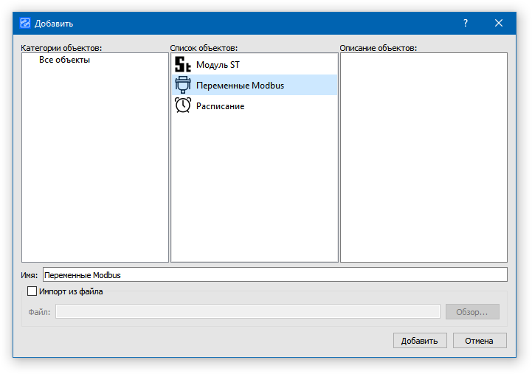Click the Обзор... browse button
This screenshot has height=374, width=532.
tap(472, 311)
